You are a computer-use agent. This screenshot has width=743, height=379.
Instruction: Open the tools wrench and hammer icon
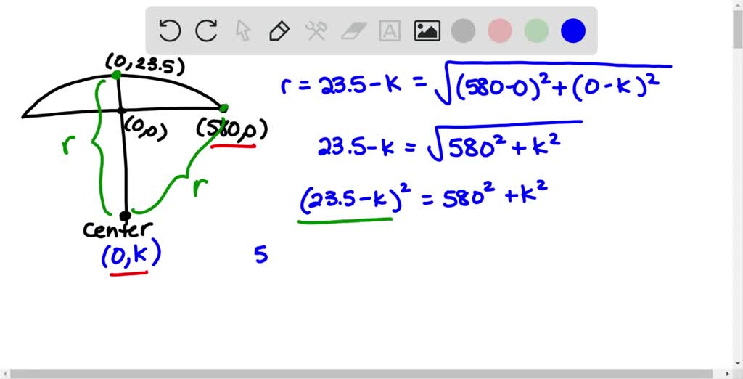[x=316, y=30]
